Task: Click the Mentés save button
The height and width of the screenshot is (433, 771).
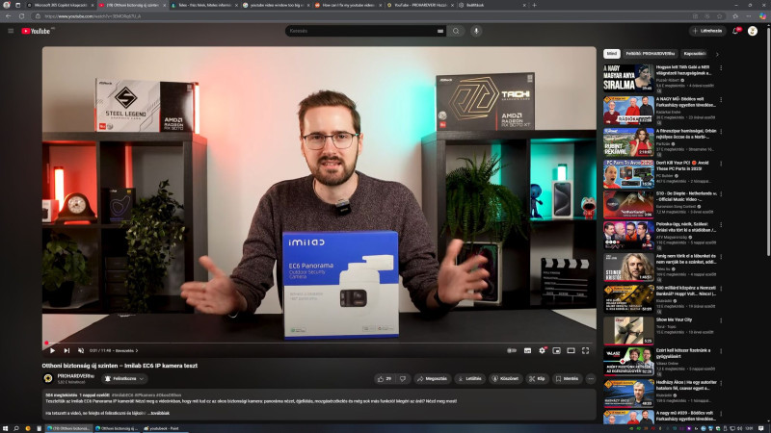Action: (567, 378)
